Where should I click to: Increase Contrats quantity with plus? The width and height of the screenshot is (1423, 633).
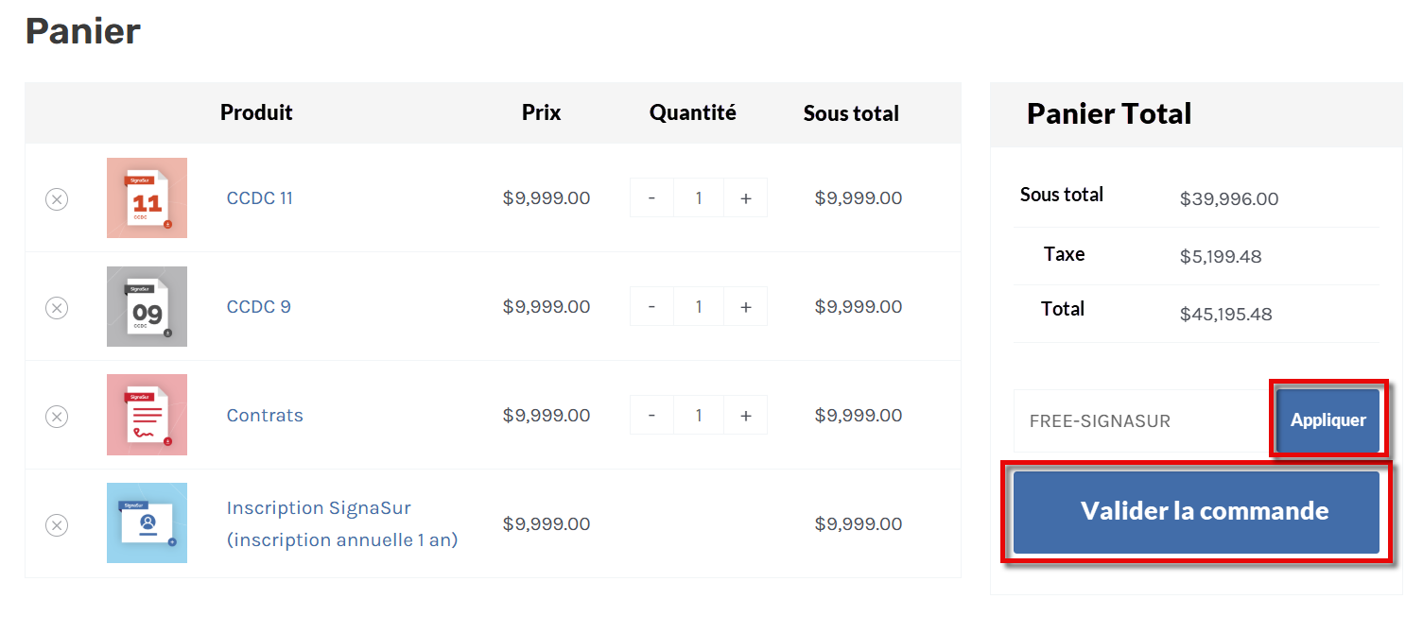(x=746, y=416)
